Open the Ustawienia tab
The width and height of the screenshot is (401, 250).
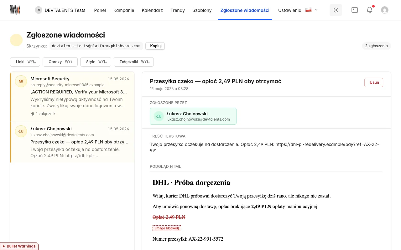pyautogui.click(x=290, y=10)
